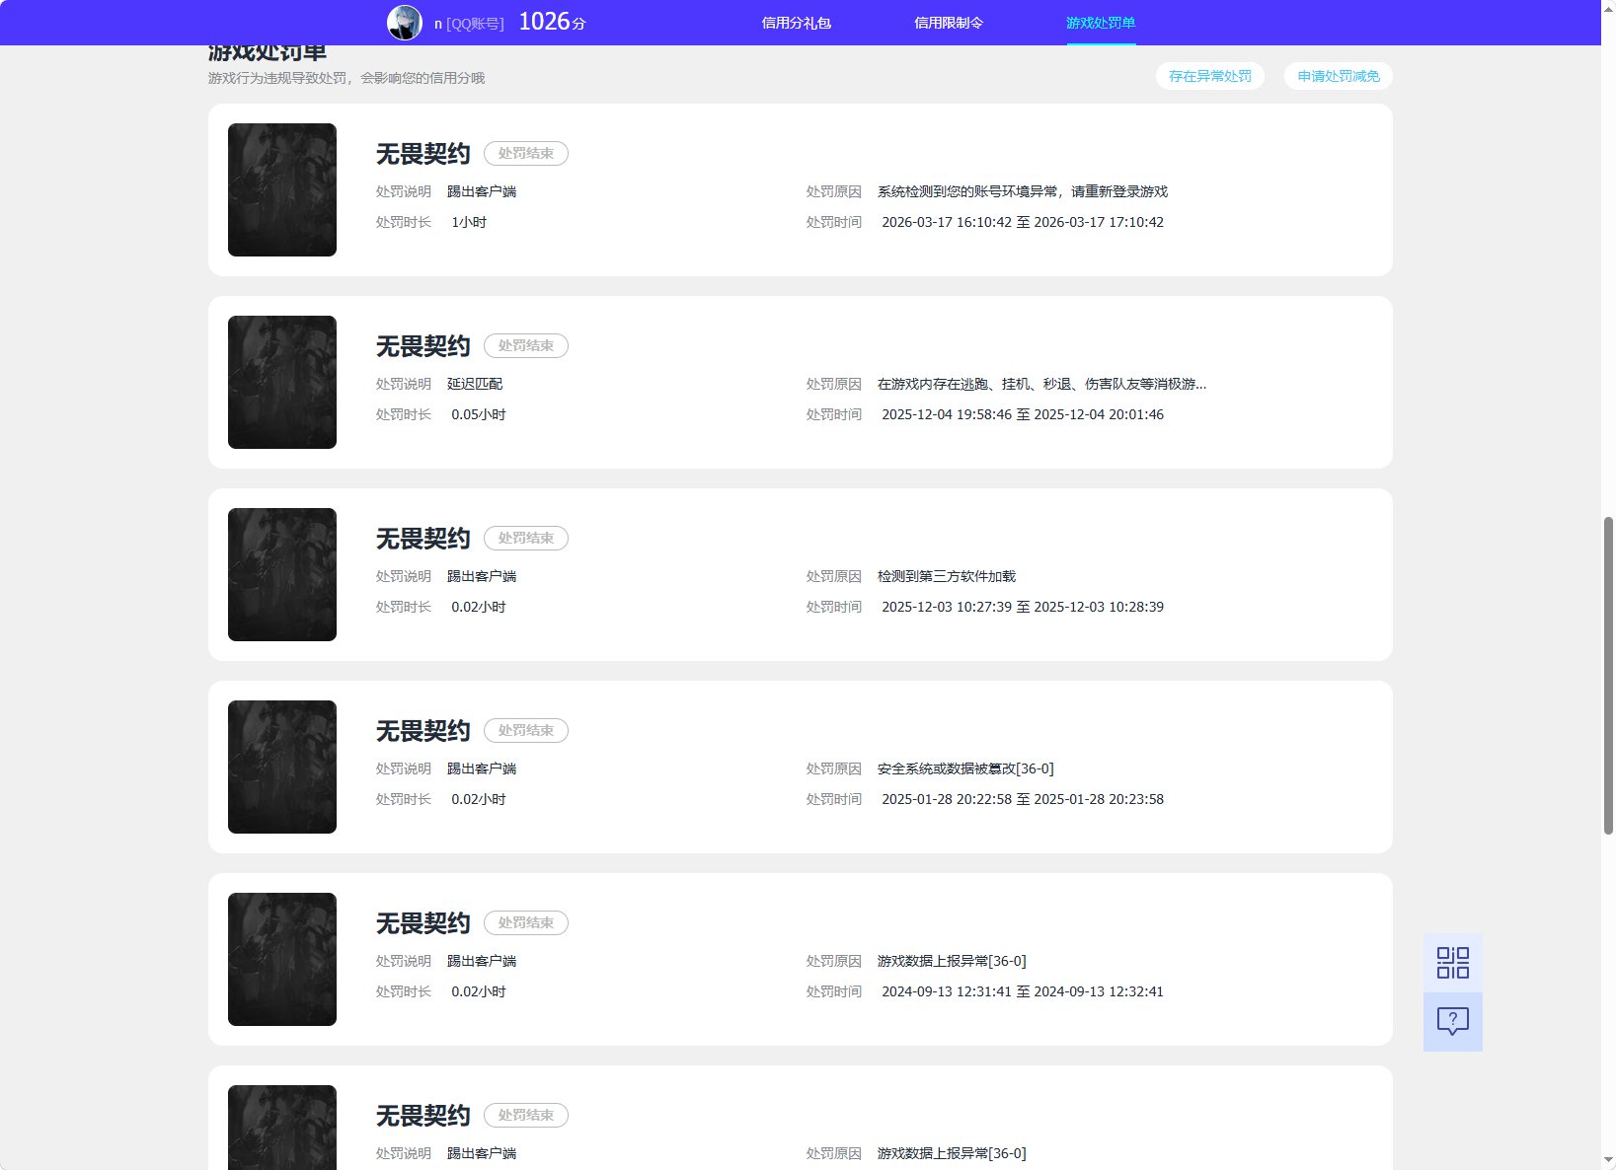Click 无畏契约 title on 1小时 penalty
The width and height of the screenshot is (1616, 1170).
tap(423, 154)
